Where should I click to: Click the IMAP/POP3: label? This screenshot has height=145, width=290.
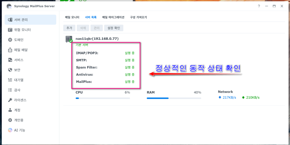pyautogui.click(x=87, y=53)
